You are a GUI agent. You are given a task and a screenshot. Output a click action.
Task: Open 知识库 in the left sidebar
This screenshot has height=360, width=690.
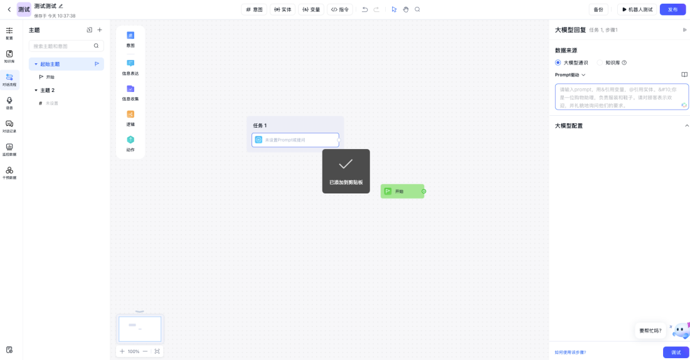(9, 56)
